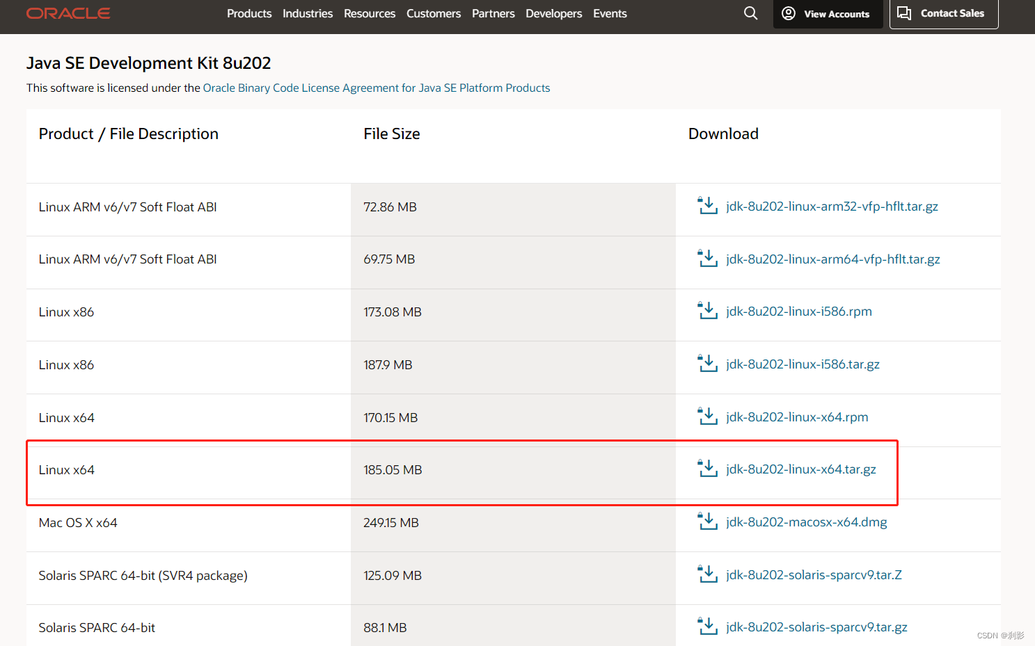Image resolution: width=1035 pixels, height=646 pixels.
Task: Download jdk-8u202-linux-x64.rpm via its link
Action: coord(798,417)
